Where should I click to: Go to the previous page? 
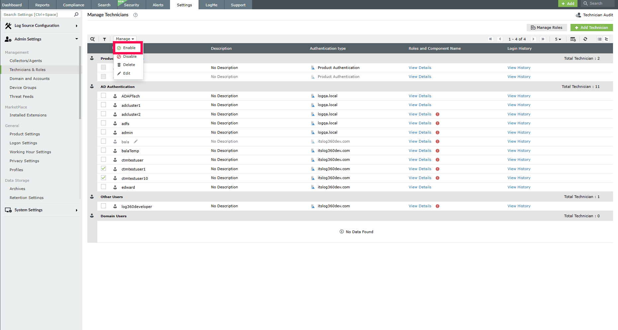pyautogui.click(x=500, y=39)
